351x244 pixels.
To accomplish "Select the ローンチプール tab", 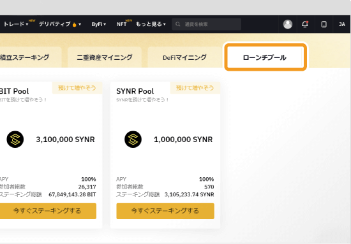I will [265, 57].
